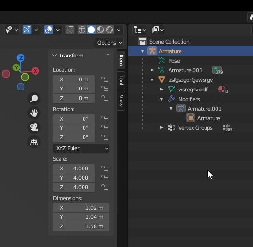Switch to Solid viewport shading
The height and width of the screenshot is (247, 253).
click(x=91, y=30)
